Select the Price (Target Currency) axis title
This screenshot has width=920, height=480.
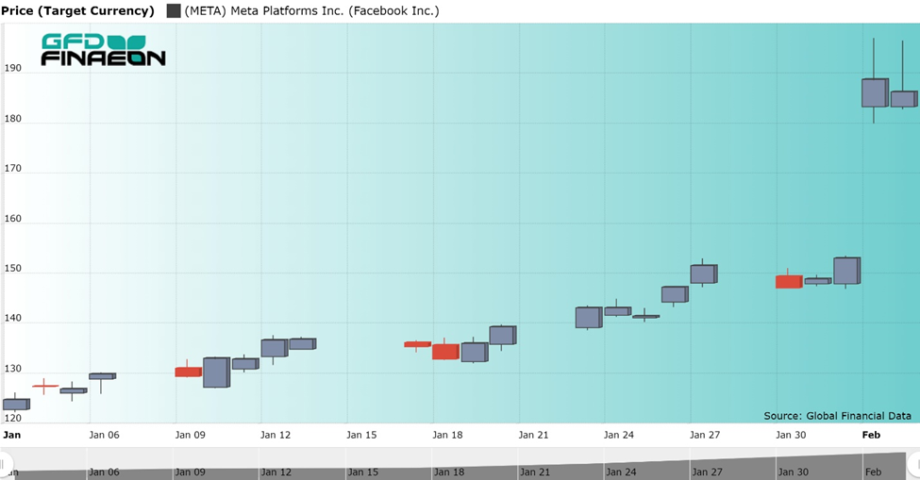(77, 10)
